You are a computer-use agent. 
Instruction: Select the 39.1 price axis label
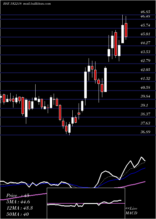click(144, 105)
